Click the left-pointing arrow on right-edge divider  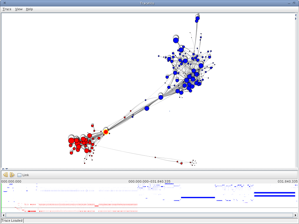296,15
